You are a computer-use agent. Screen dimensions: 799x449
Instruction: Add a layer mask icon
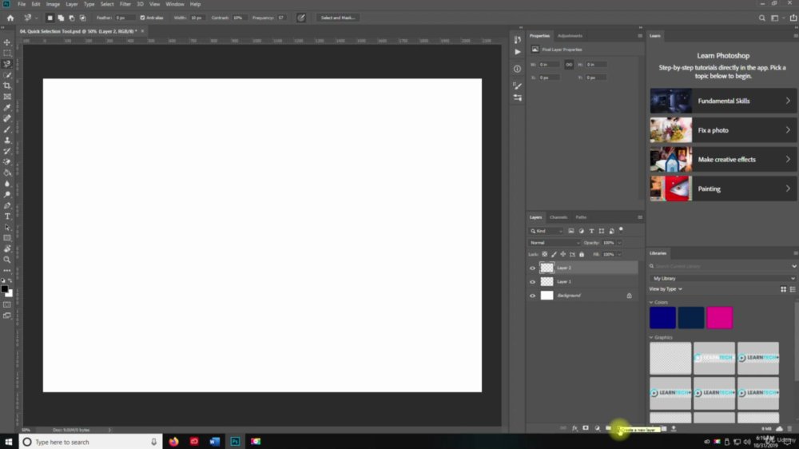point(586,428)
